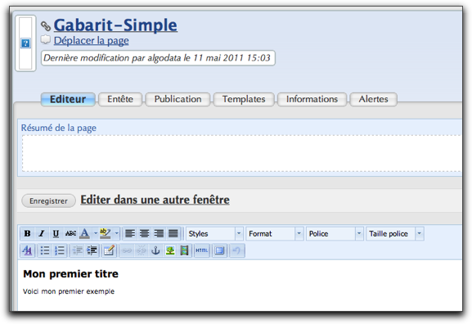Click speech bubble icon near Déplacer
This screenshot has height=324, width=472.
(46, 39)
